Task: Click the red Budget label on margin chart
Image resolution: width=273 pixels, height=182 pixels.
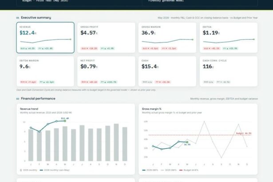Action: [x=244, y=134]
